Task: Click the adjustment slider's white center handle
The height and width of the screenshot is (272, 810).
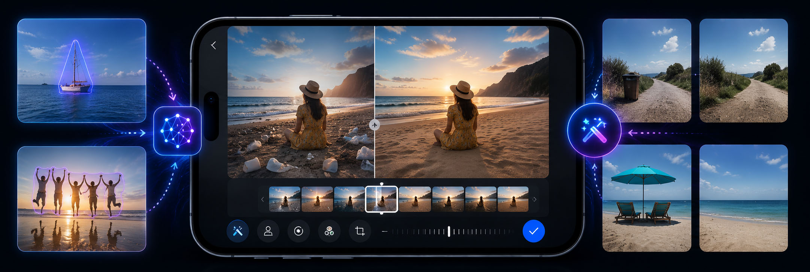Action: click(449, 232)
